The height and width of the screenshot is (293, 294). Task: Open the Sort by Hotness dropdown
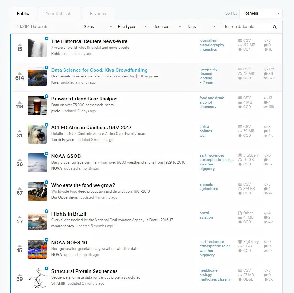[x=260, y=13]
